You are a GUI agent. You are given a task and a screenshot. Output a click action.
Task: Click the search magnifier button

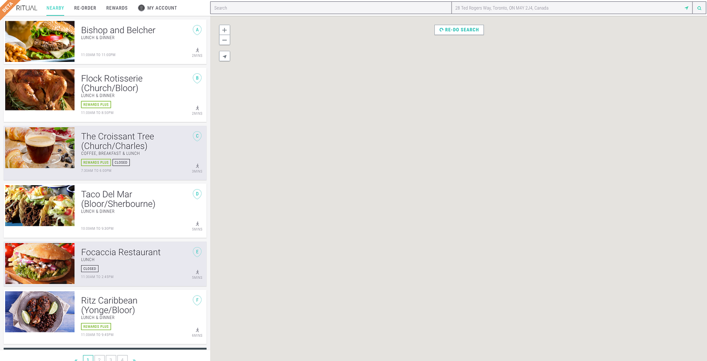(699, 8)
